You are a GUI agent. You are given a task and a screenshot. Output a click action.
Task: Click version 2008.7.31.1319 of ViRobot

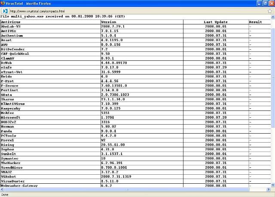(x=116, y=176)
